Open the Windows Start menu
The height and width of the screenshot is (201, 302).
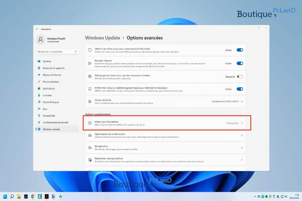point(5,196)
